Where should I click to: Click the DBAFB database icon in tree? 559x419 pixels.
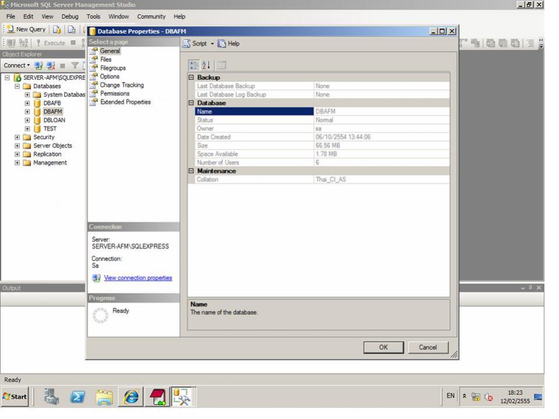pyautogui.click(x=37, y=104)
